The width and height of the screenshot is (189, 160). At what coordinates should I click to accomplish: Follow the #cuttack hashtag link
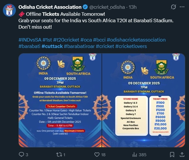[x=52, y=46]
